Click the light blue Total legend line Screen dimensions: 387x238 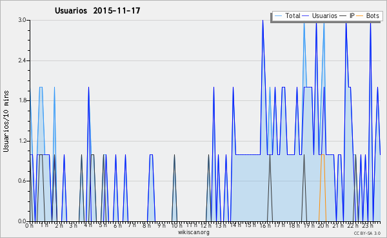click(x=278, y=16)
